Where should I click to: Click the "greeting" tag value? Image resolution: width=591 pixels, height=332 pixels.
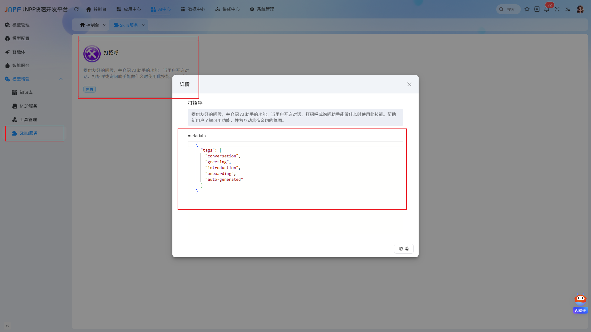coord(217,162)
